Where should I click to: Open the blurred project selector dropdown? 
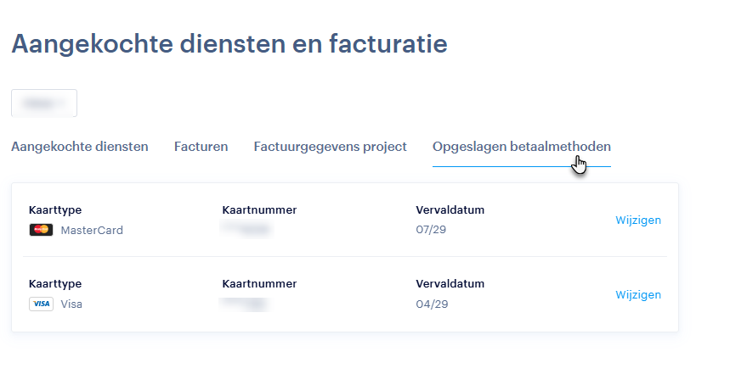pyautogui.click(x=44, y=103)
